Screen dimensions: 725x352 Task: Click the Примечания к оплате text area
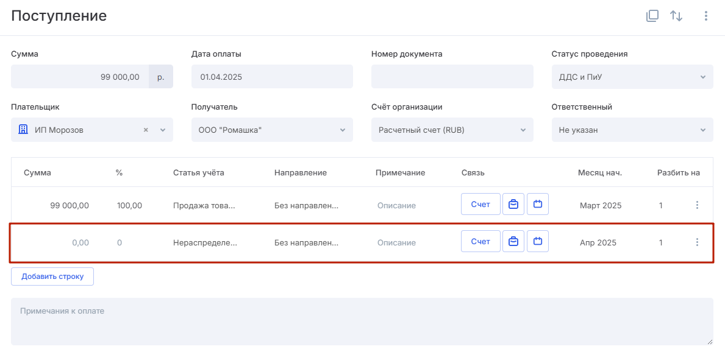coord(362,322)
